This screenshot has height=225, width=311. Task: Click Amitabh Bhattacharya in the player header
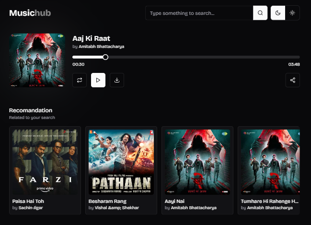pyautogui.click(x=102, y=47)
